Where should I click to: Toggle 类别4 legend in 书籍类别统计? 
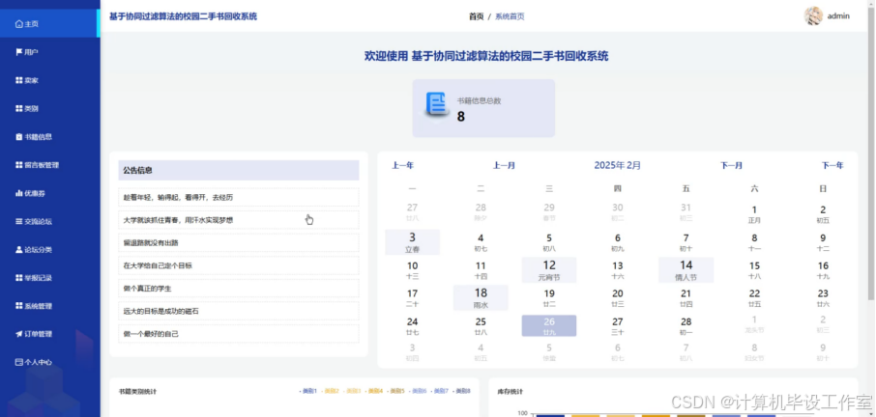pos(374,391)
